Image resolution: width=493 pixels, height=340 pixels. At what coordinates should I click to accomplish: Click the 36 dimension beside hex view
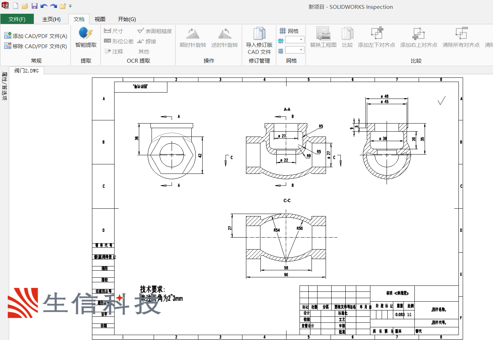click(137, 138)
